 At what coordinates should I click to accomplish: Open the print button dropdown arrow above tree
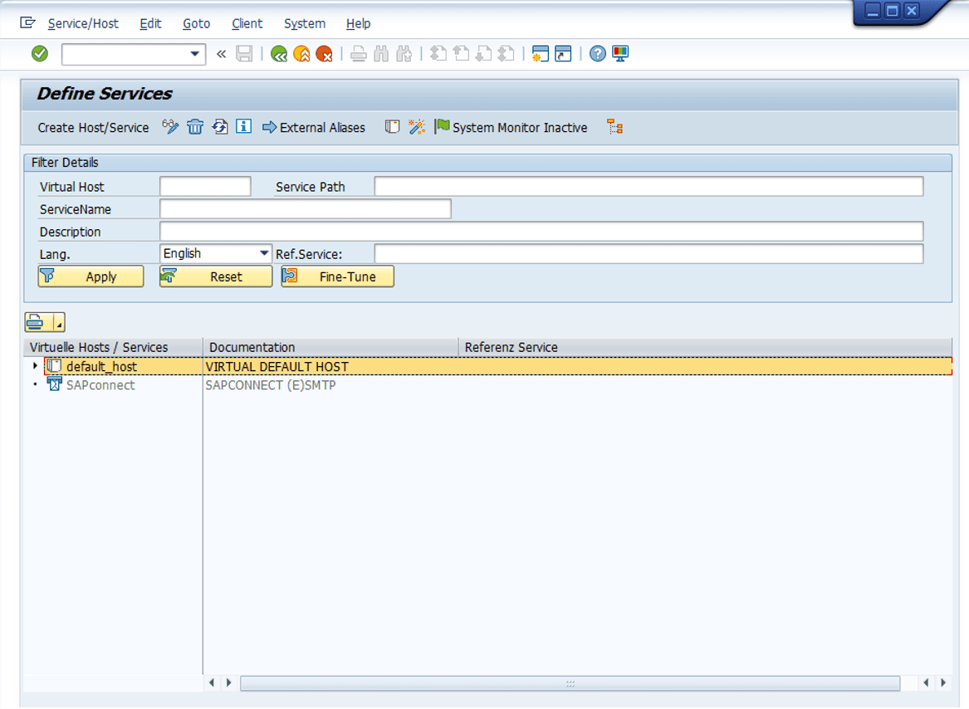point(59,322)
